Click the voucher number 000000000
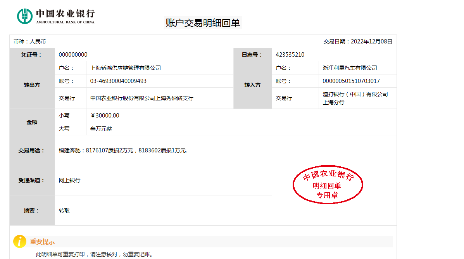 tap(73, 55)
